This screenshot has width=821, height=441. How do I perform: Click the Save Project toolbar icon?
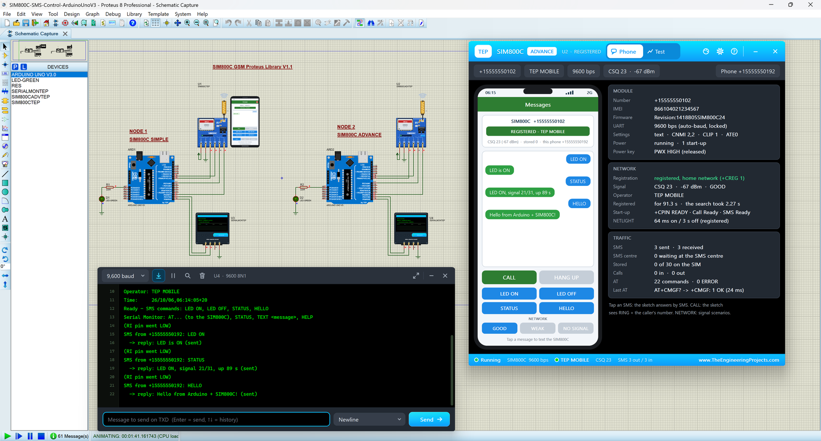click(26, 23)
